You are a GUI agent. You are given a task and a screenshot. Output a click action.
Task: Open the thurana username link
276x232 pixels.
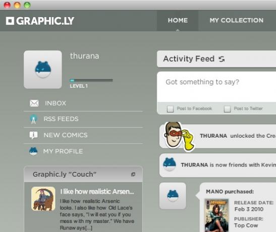click(84, 56)
